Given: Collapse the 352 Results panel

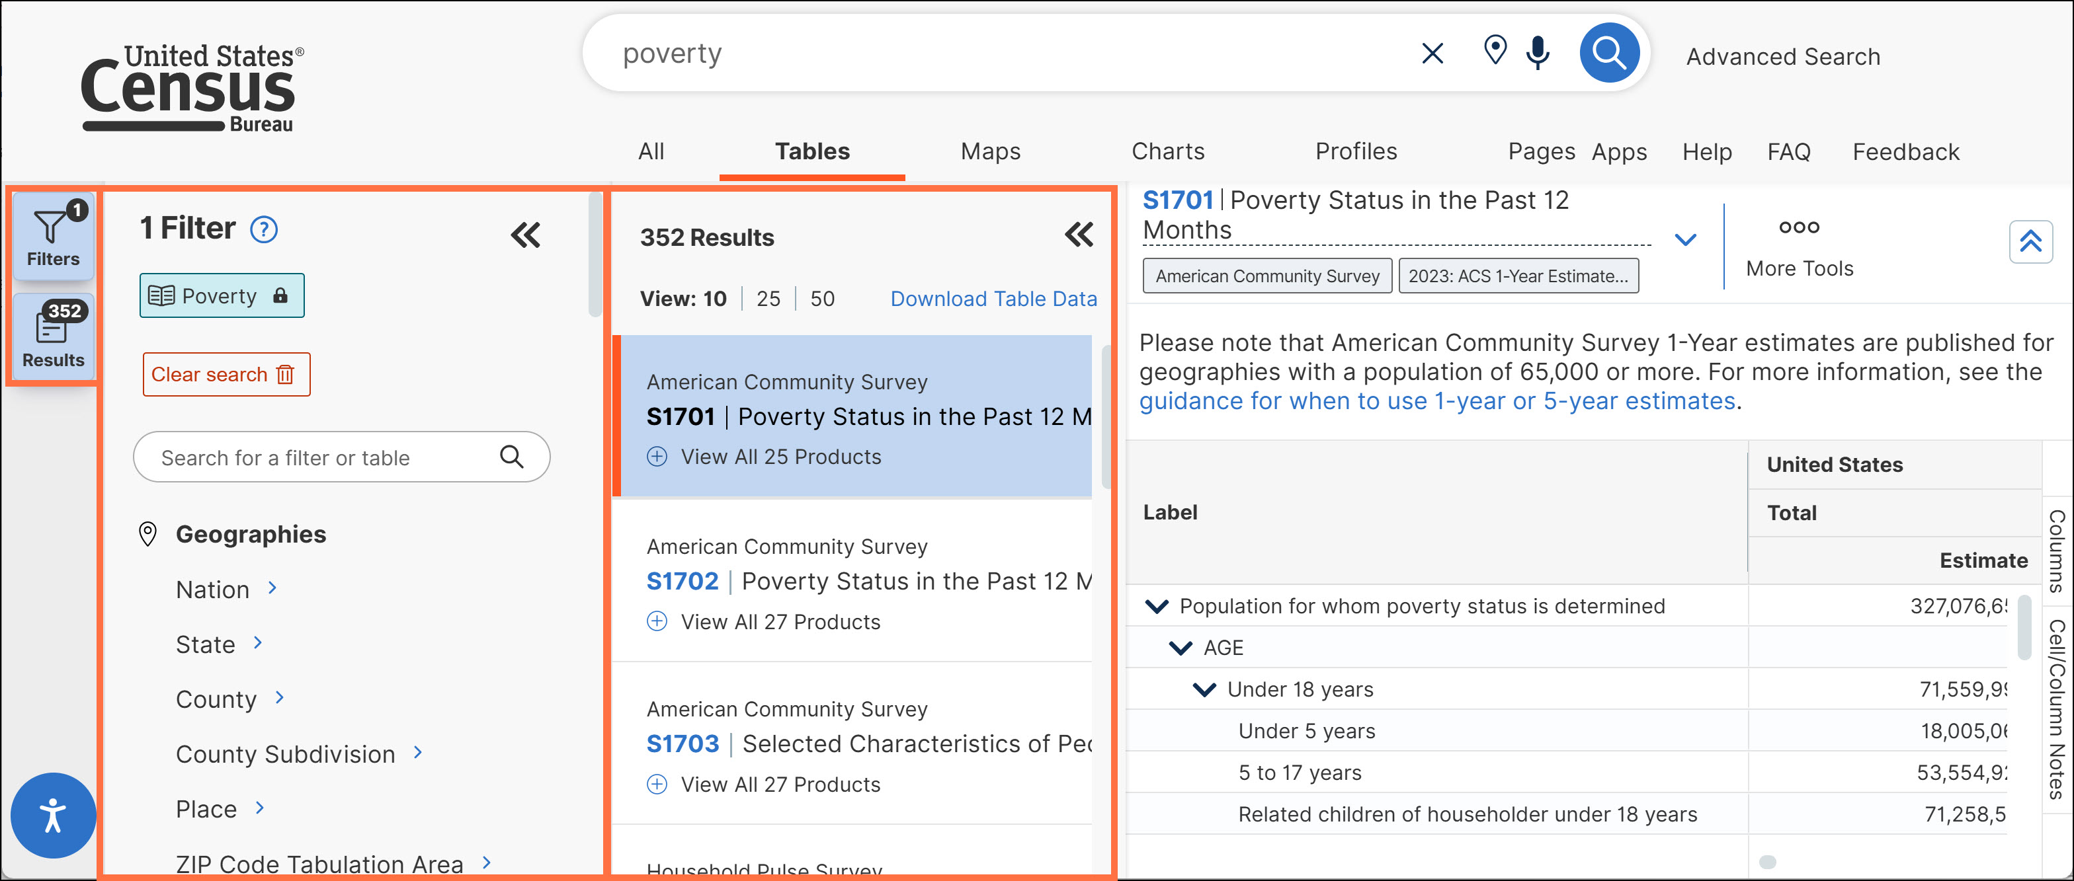Looking at the screenshot, I should point(1078,235).
